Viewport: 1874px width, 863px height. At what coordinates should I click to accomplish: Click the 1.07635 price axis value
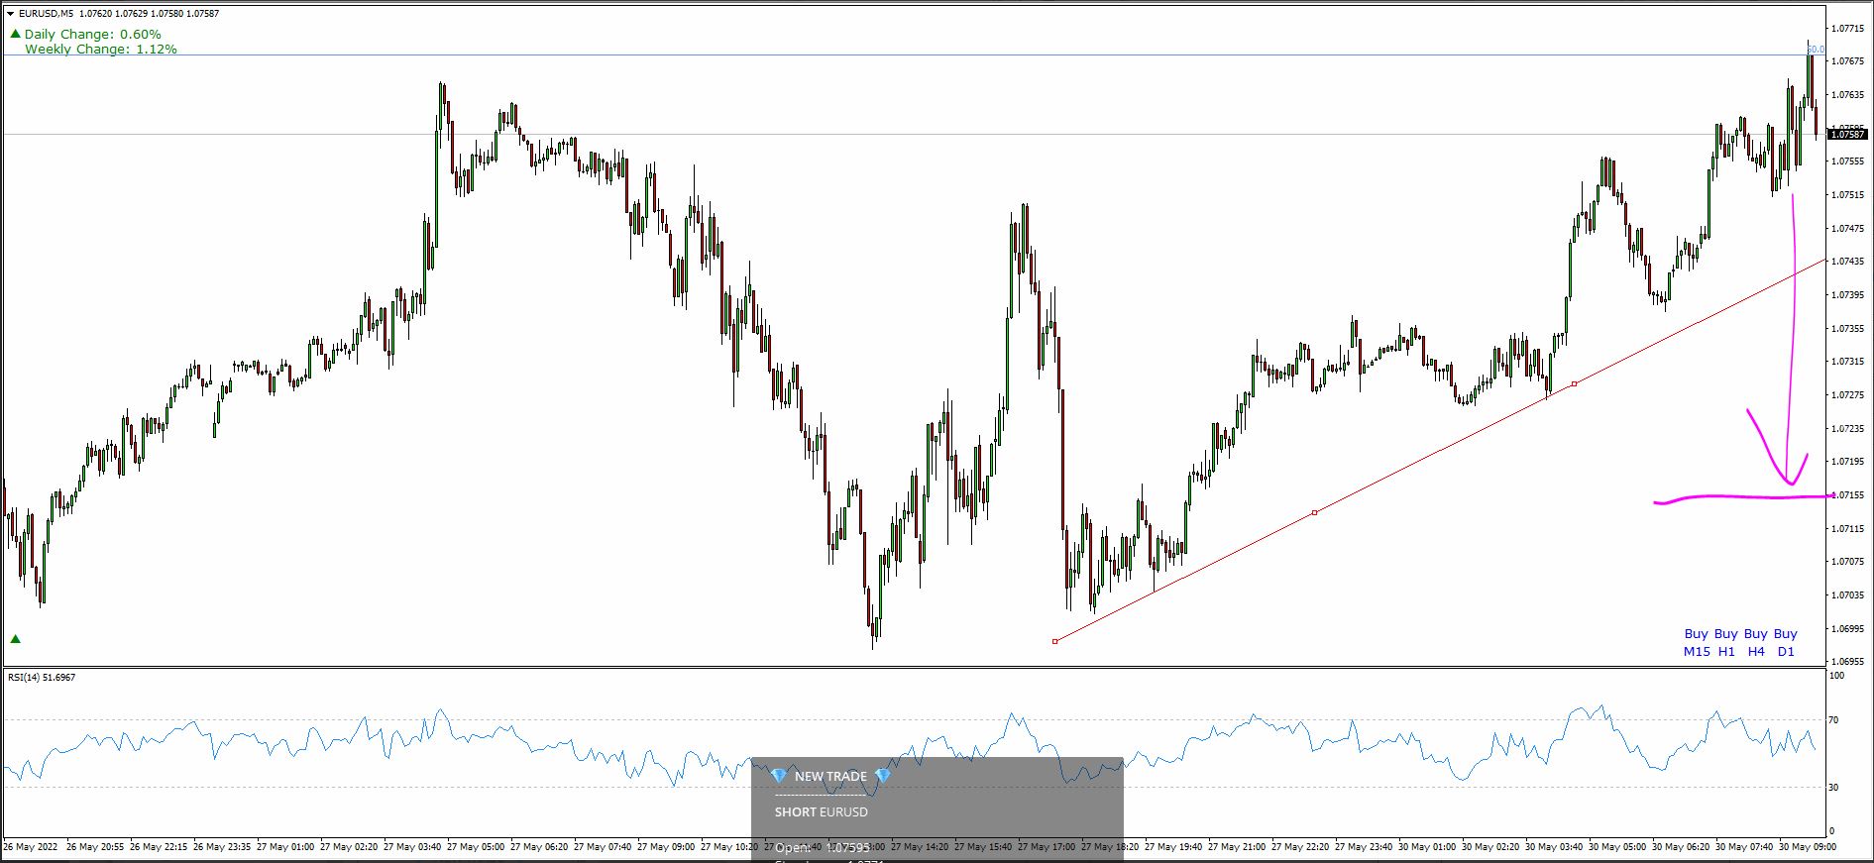(1848, 94)
